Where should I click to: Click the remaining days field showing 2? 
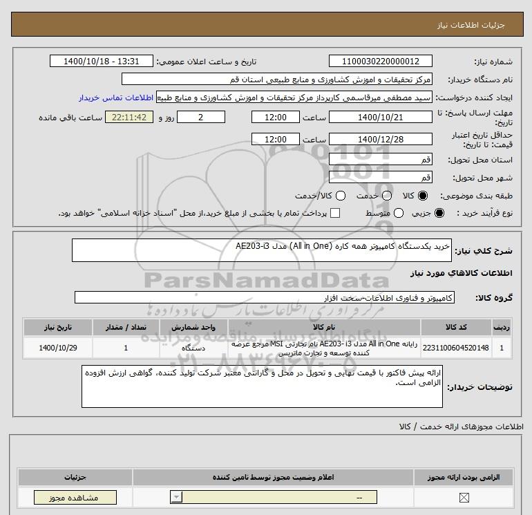pyautogui.click(x=201, y=117)
